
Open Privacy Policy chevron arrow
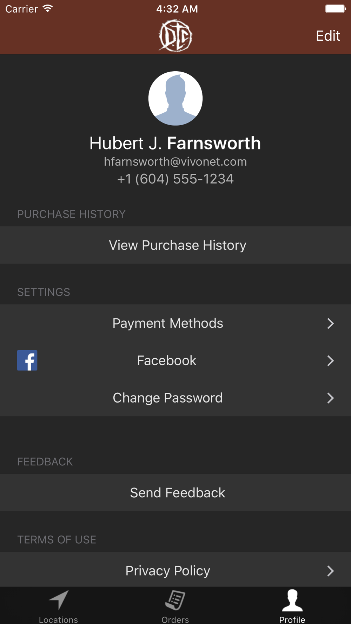pyautogui.click(x=330, y=571)
